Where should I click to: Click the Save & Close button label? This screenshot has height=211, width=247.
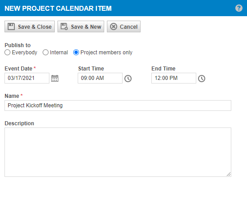pos(35,27)
